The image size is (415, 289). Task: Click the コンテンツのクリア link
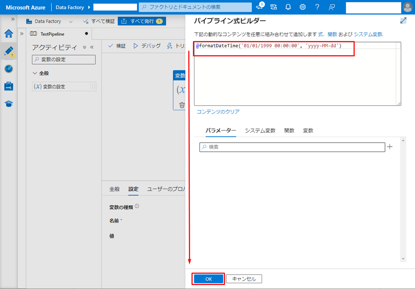pos(218,112)
